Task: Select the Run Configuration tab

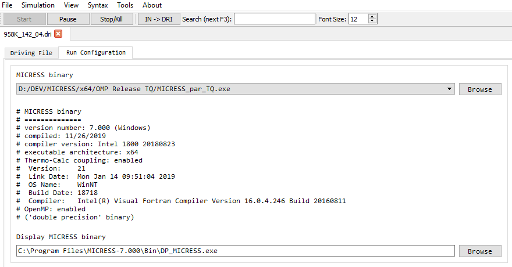Action: pos(95,53)
